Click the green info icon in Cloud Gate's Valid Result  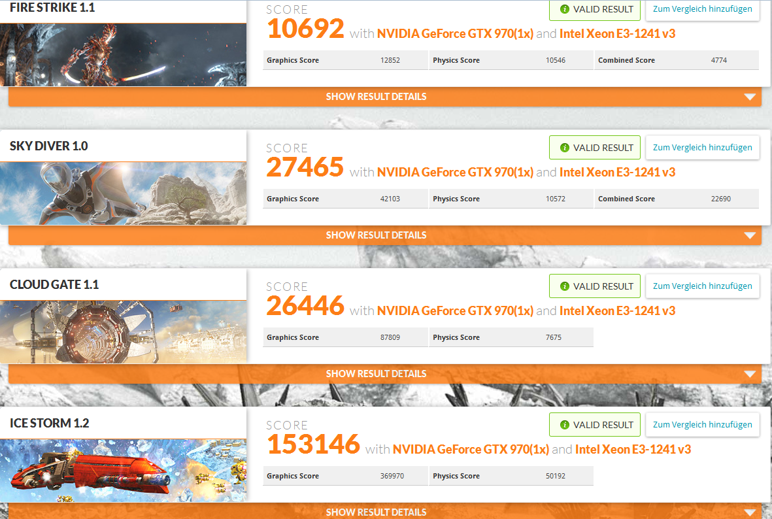(x=565, y=286)
